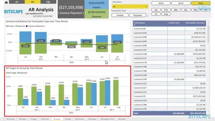This screenshot has height=121, width=215.
Task: Go to the dashboard home icon
Action: point(6,2)
